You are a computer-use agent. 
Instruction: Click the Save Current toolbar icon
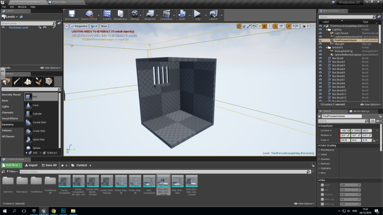[x=71, y=14]
